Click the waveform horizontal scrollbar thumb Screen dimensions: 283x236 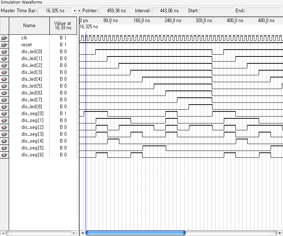point(135,233)
